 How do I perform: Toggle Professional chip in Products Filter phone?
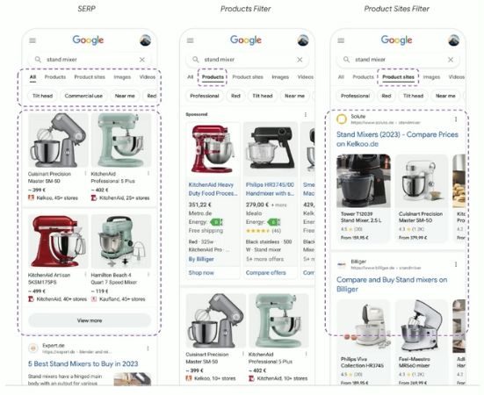[205, 96]
